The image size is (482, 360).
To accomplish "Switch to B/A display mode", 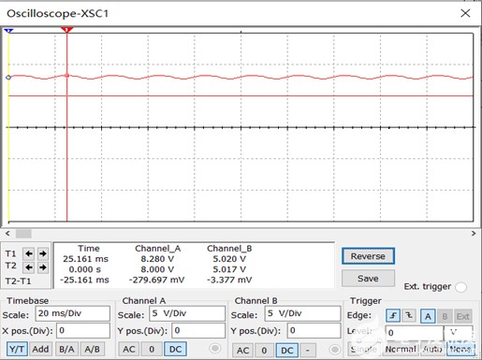I will click(x=66, y=349).
